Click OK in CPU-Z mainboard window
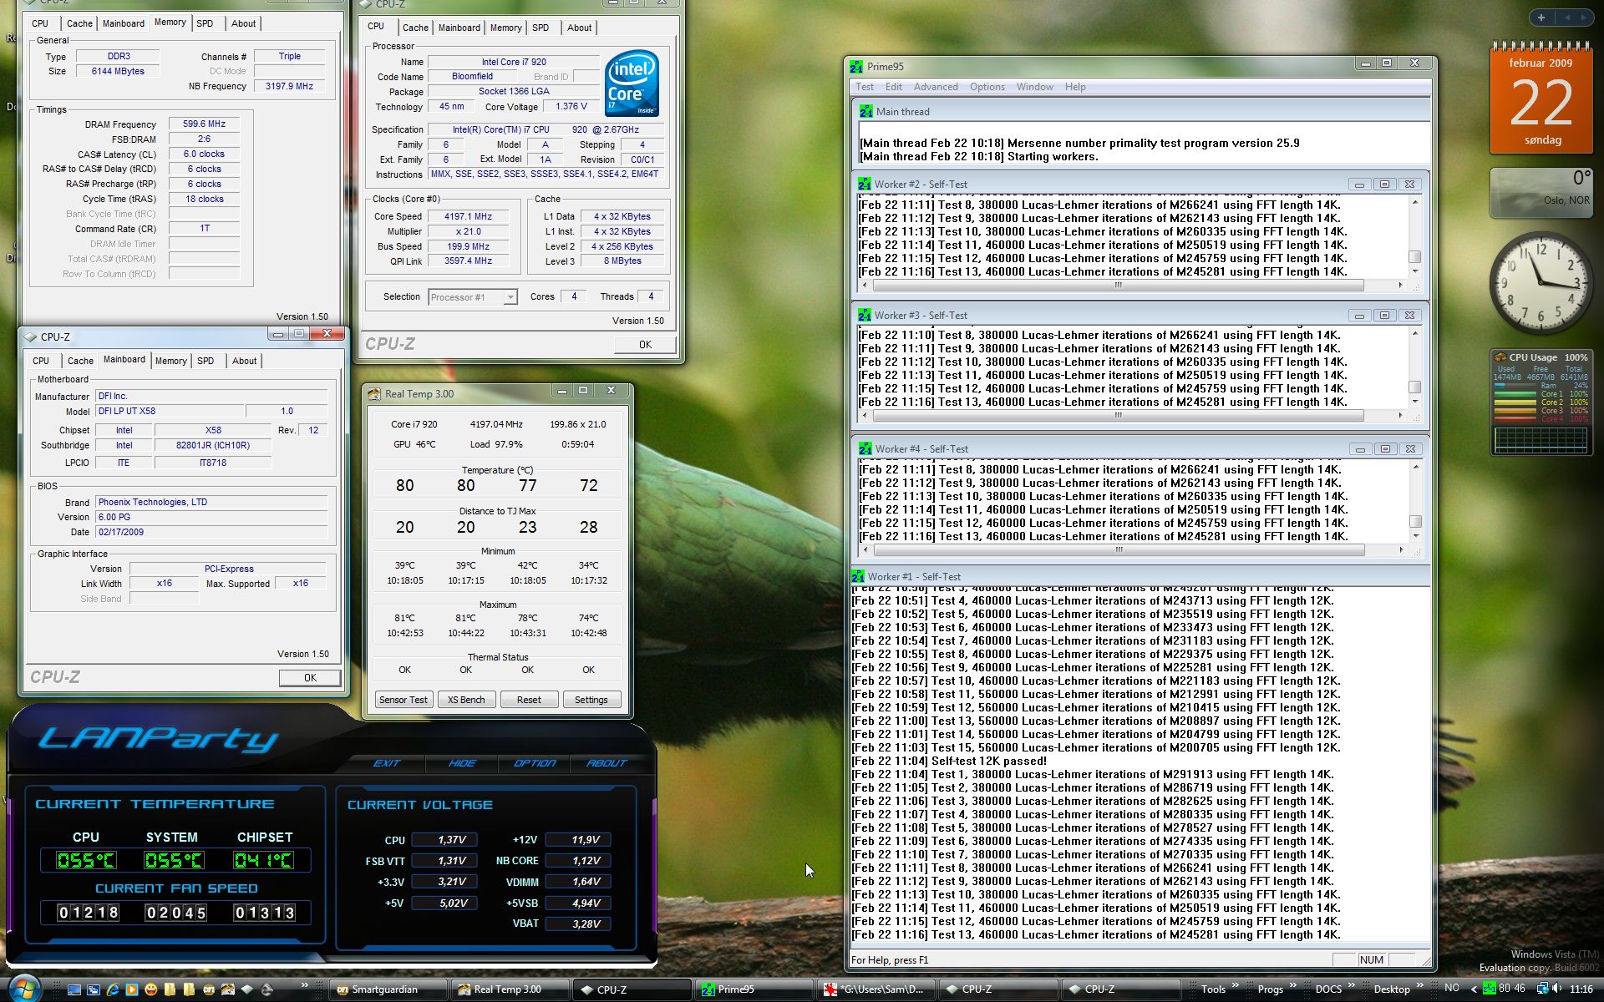This screenshot has height=1002, width=1604. pos(310,678)
